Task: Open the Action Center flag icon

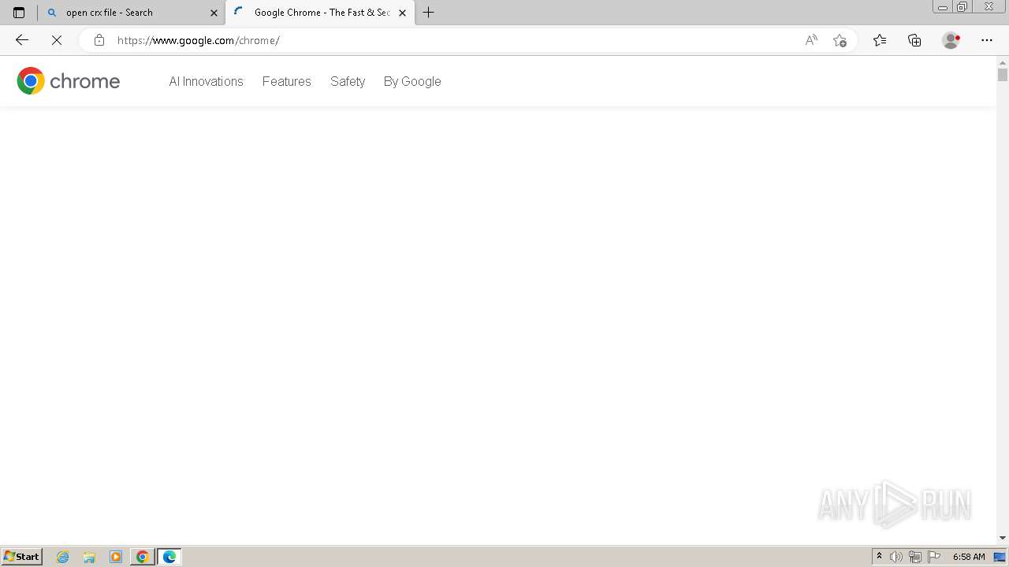Action: point(934,557)
